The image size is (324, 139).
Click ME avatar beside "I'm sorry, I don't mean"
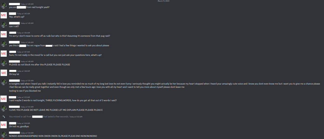3,34
